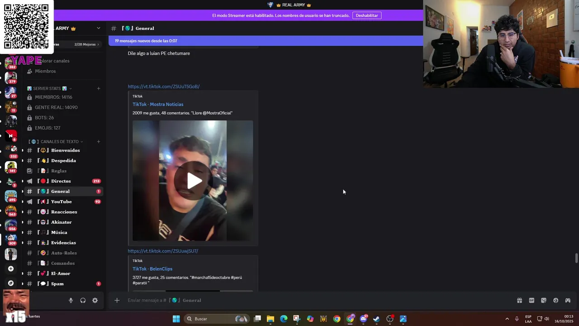The height and width of the screenshot is (326, 579).
Task: Open the ZSUuT5GoB TikTok link
Action: coord(163,86)
